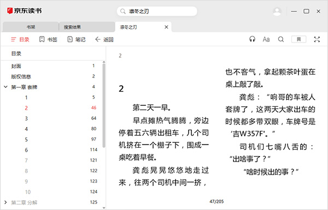328x210 pixels.
Task: Expand the 第二章 分解 chapter
Action: (x=5, y=202)
